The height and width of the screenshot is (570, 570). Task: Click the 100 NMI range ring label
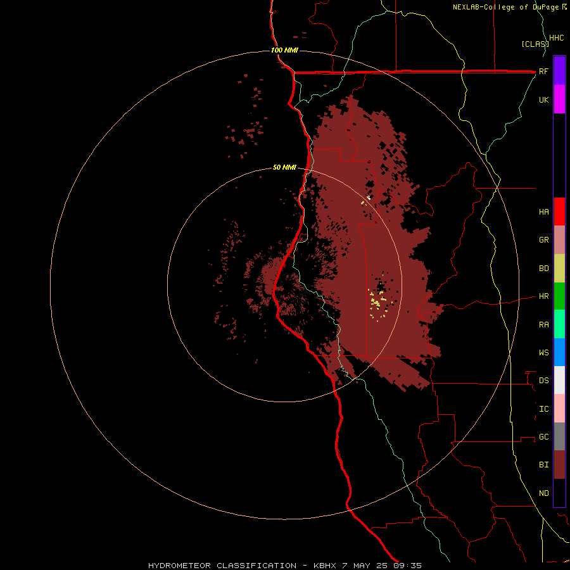284,50
